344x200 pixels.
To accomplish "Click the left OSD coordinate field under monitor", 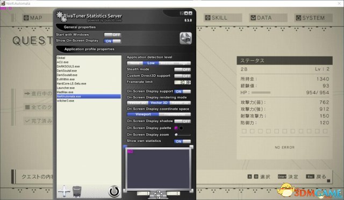I will pos(144,194).
